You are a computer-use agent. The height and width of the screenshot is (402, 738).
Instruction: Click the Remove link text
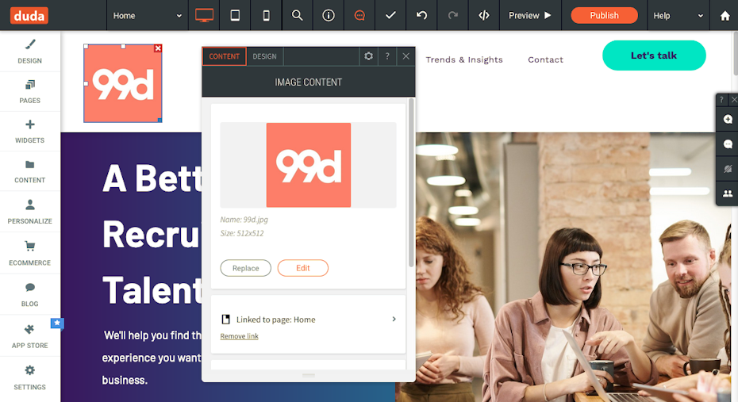click(239, 336)
